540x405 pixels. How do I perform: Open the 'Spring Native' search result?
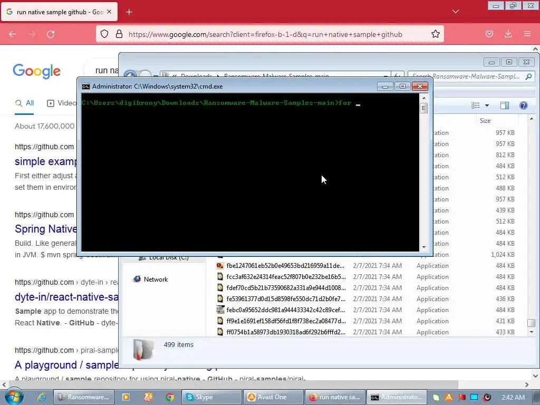(46, 229)
